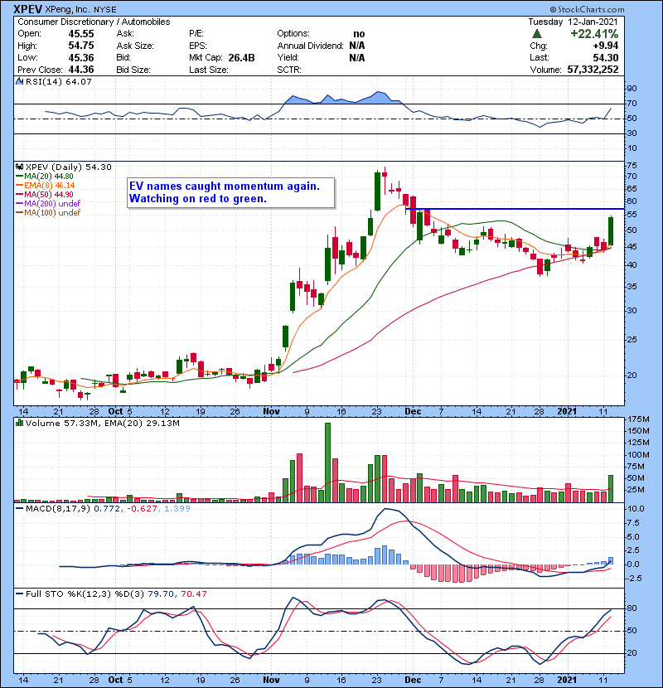Click the volume bars icon beside Volume label
The image size is (663, 688).
click(x=19, y=423)
